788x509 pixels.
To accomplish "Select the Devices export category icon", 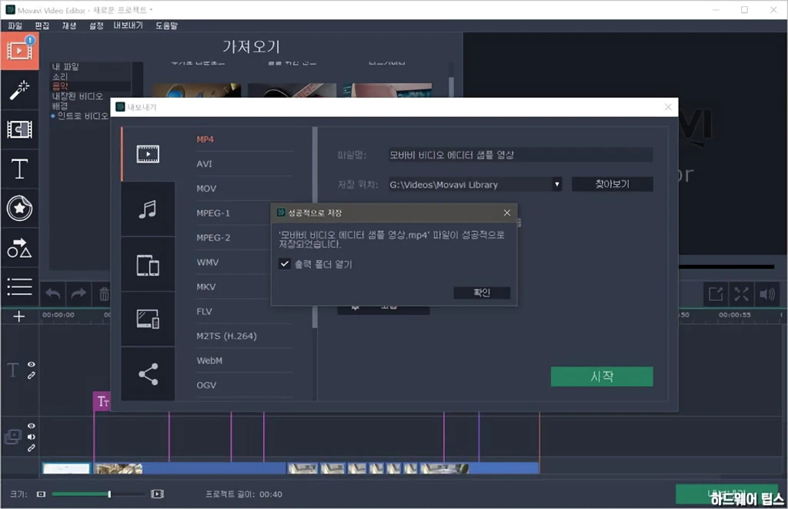I will (148, 265).
